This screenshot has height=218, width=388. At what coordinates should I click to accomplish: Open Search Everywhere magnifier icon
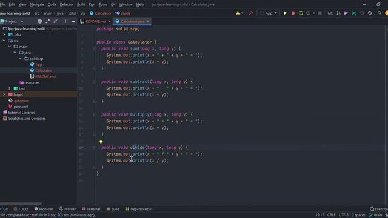380,13
